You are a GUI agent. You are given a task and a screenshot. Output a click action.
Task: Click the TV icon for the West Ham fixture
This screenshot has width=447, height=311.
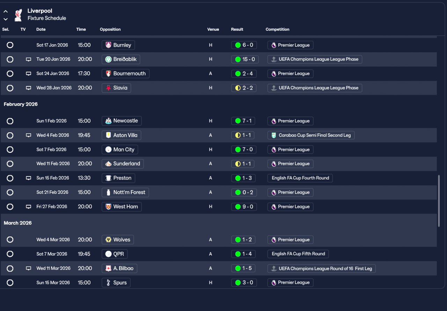click(x=29, y=207)
